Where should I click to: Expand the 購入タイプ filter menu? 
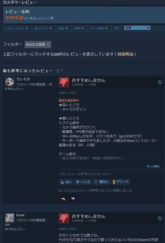(x=43, y=28)
